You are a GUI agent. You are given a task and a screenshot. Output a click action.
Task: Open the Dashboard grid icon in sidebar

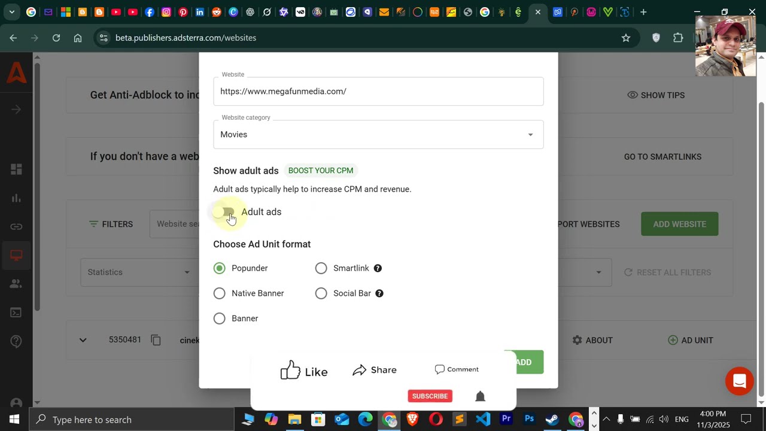[16, 169]
